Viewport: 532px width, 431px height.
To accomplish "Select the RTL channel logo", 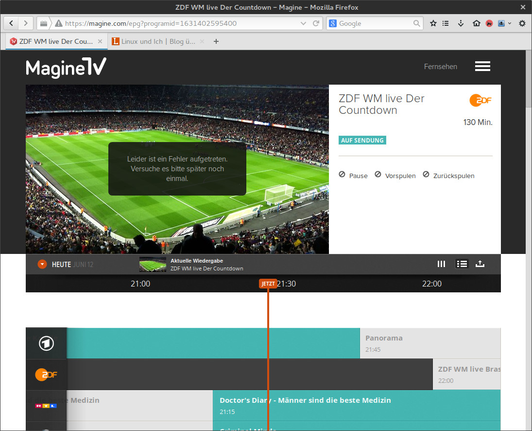I will [46, 405].
